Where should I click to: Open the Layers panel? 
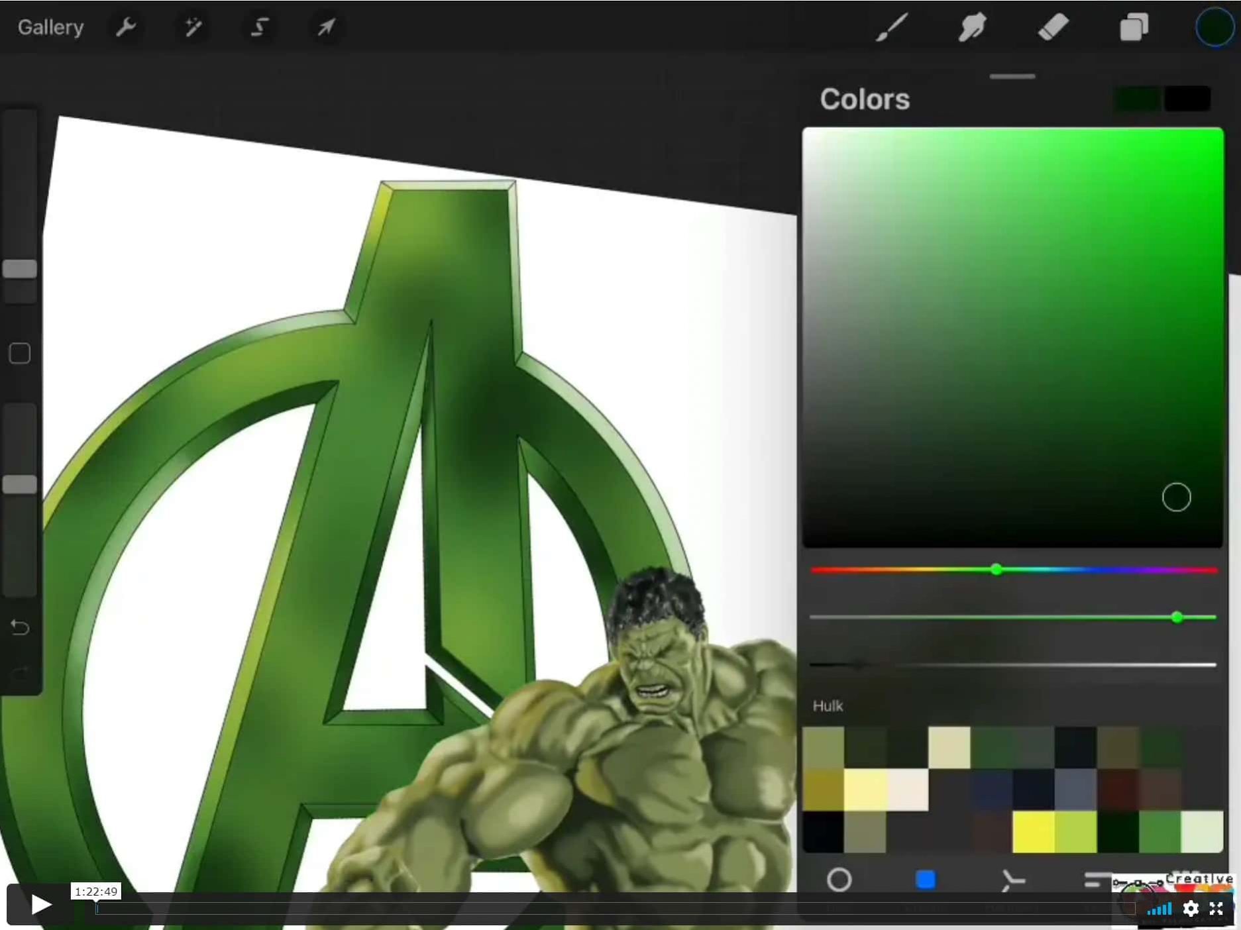click(1134, 28)
